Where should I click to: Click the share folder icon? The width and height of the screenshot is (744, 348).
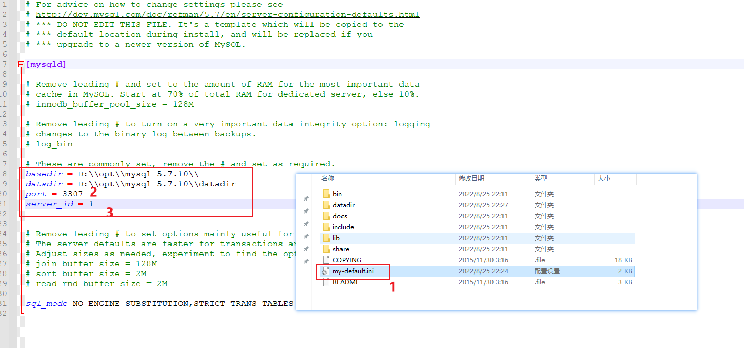pos(325,249)
